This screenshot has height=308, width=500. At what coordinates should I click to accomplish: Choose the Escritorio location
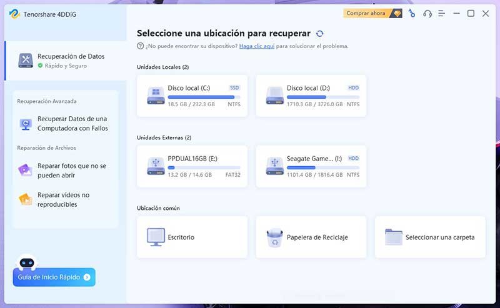(x=192, y=237)
